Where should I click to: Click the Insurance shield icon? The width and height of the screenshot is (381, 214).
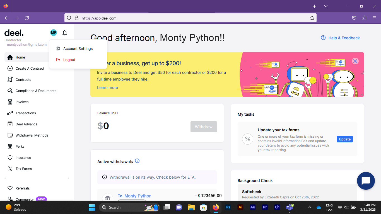10,158
